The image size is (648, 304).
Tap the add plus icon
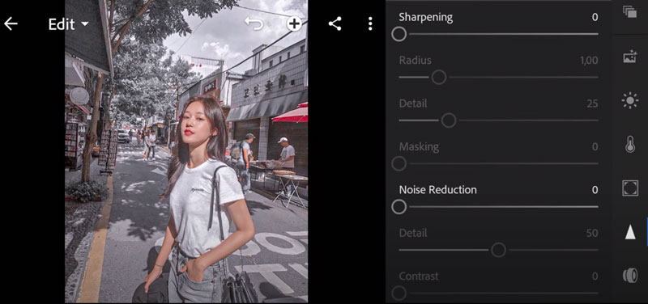294,24
